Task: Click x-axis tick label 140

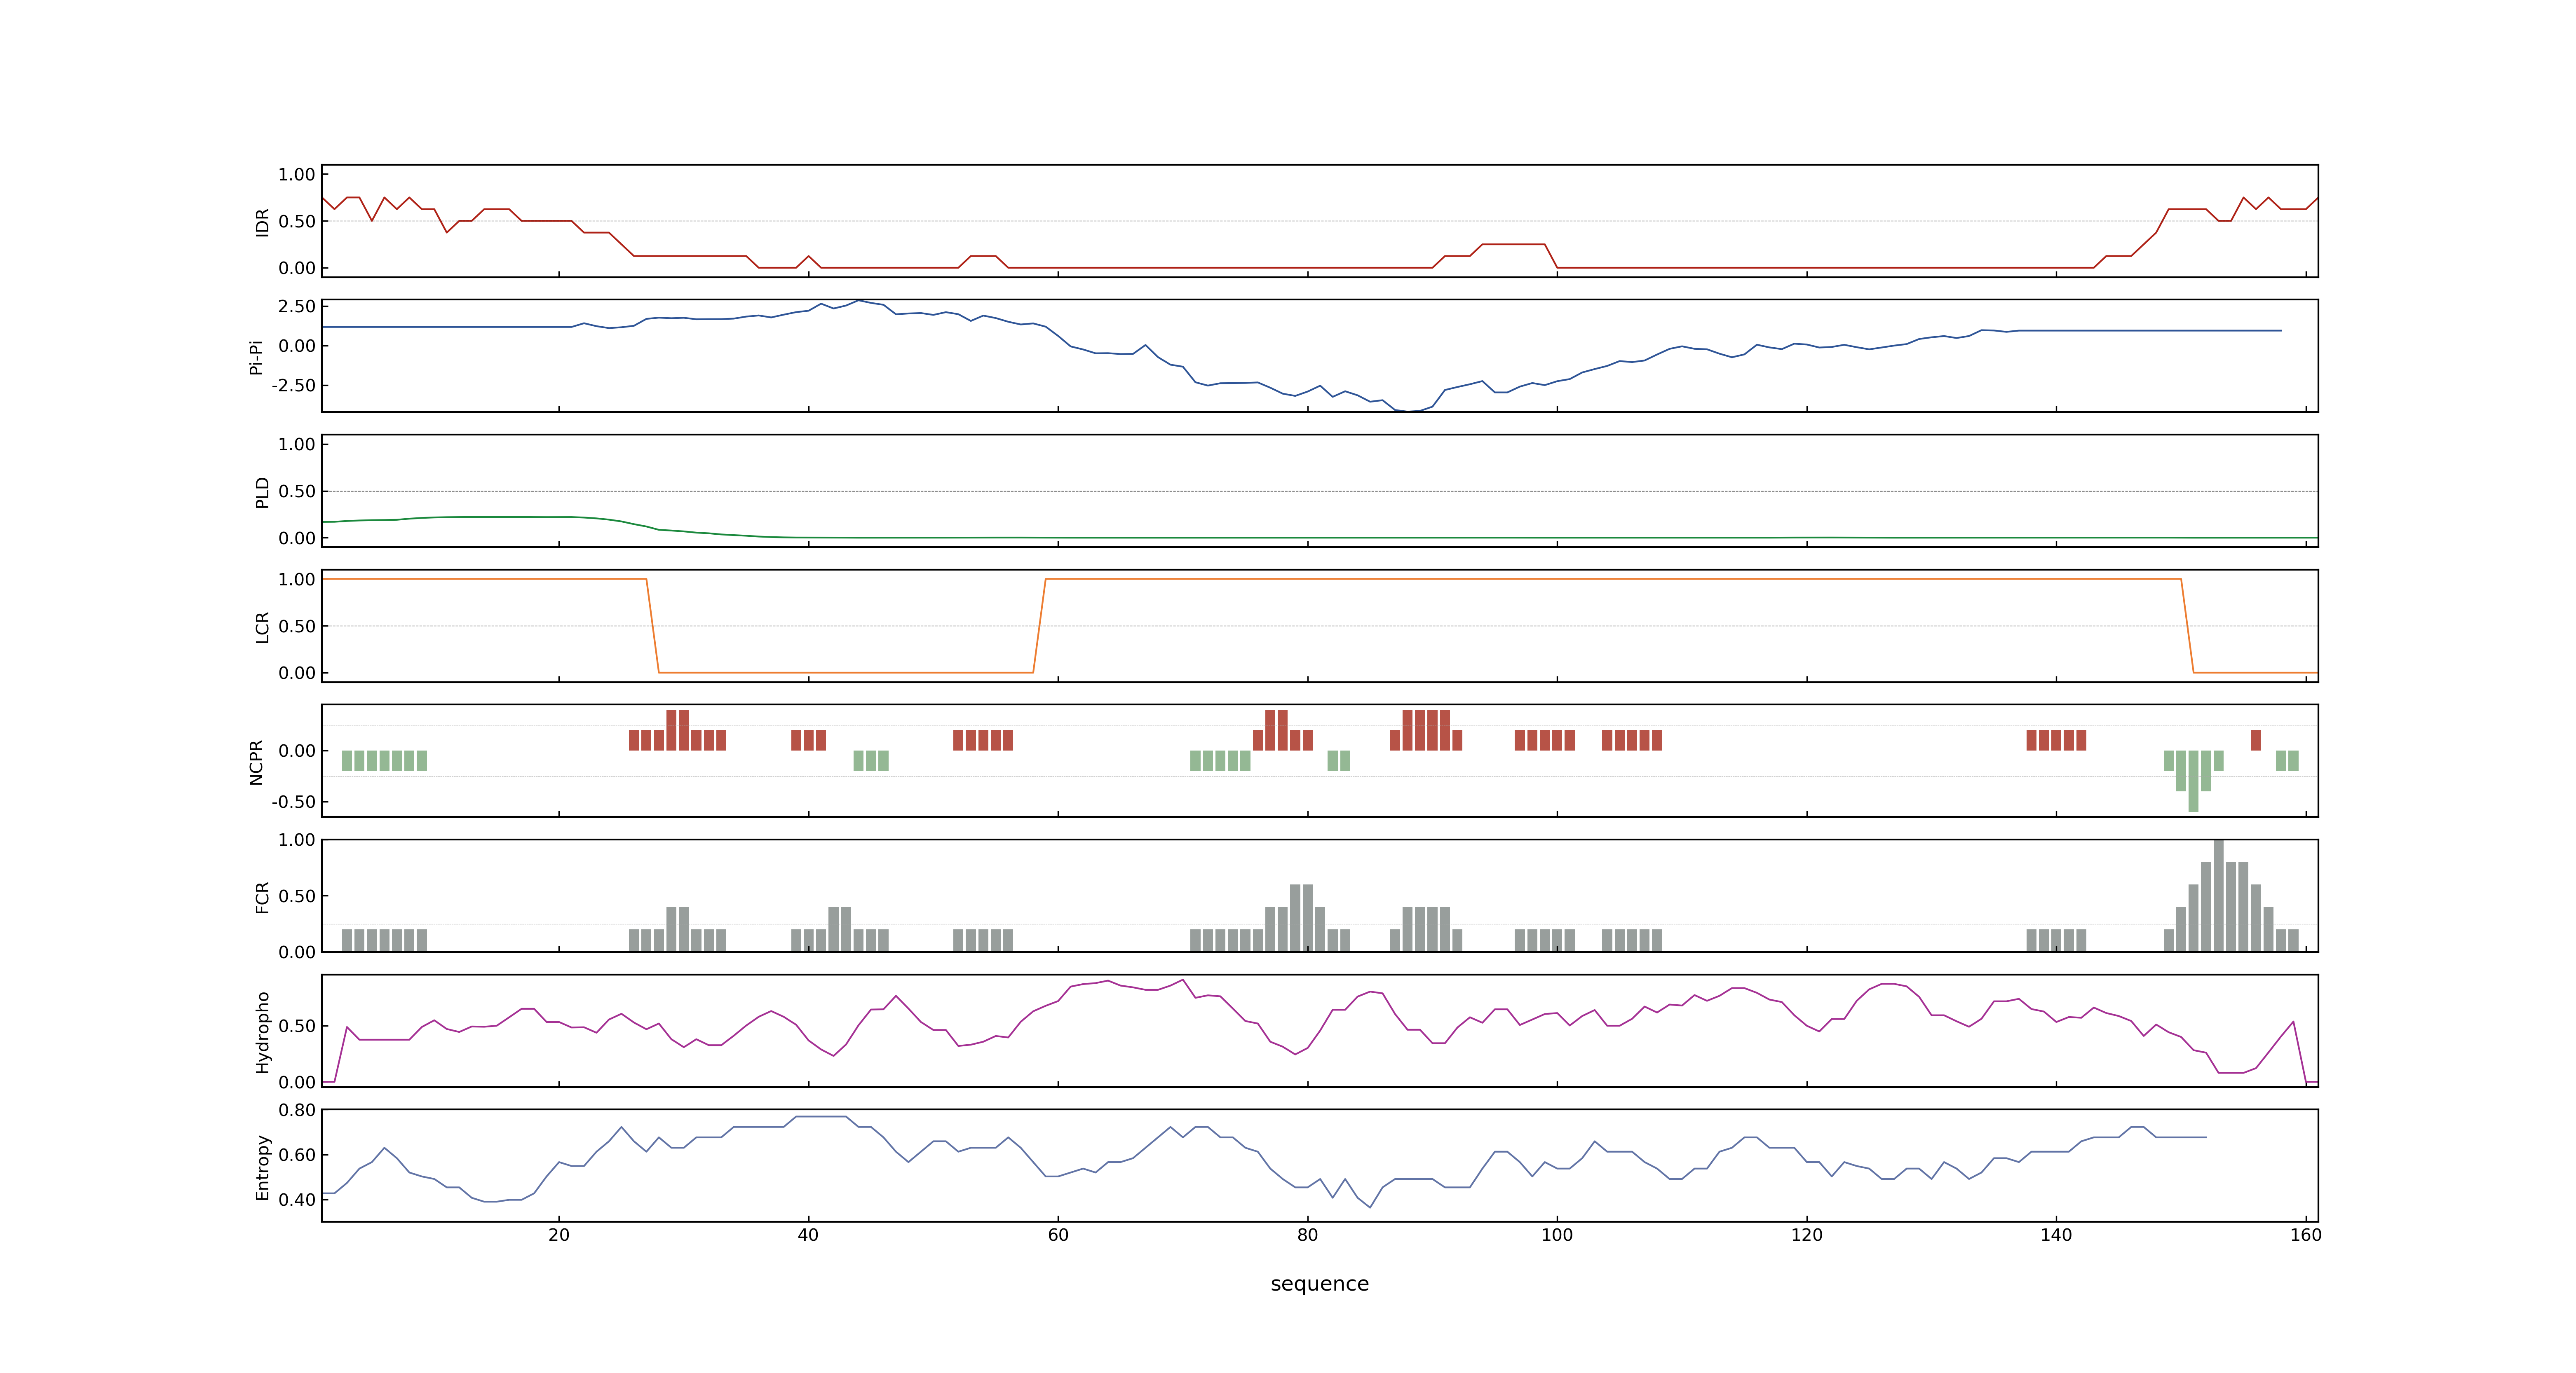Action: (2056, 1235)
